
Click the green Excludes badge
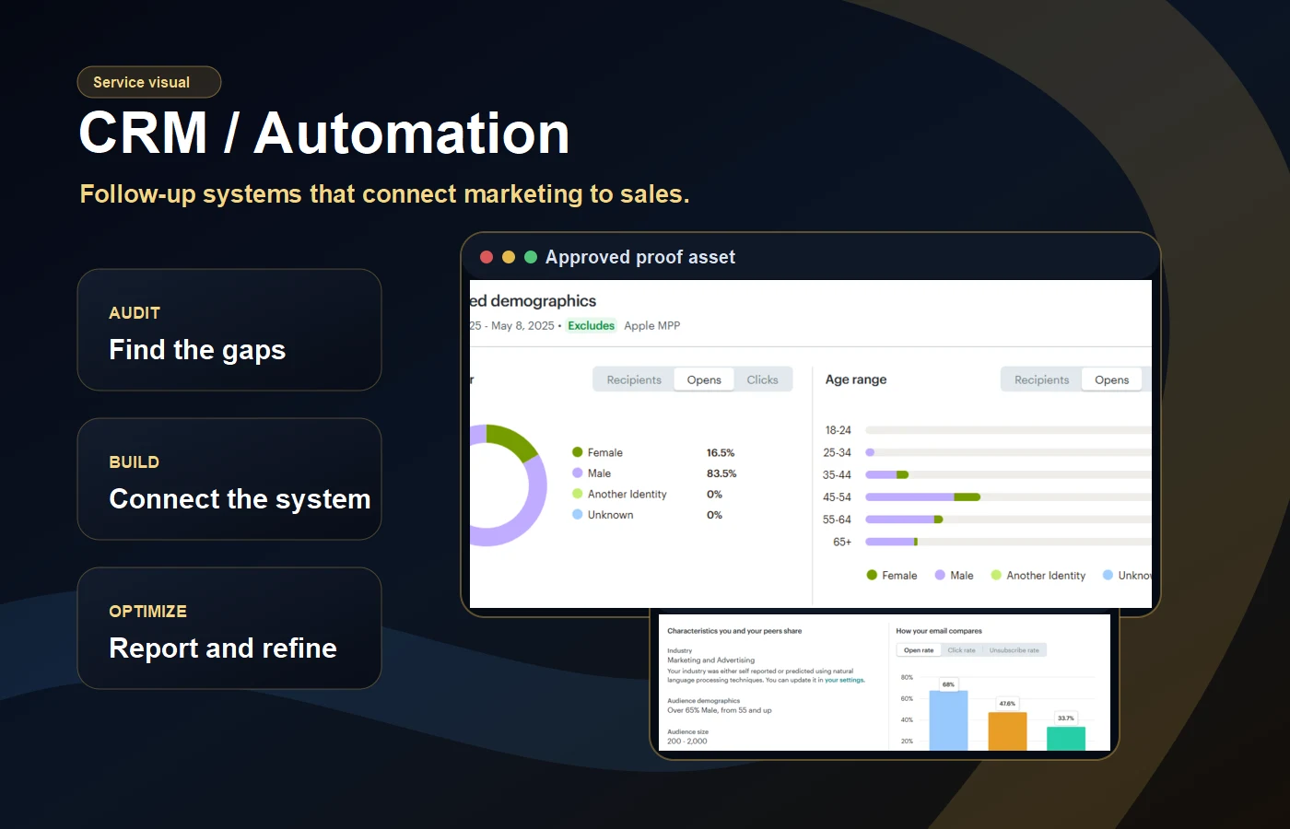(x=591, y=325)
